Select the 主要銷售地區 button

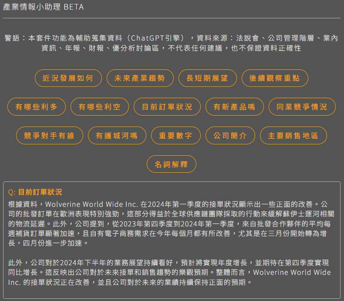(293, 136)
